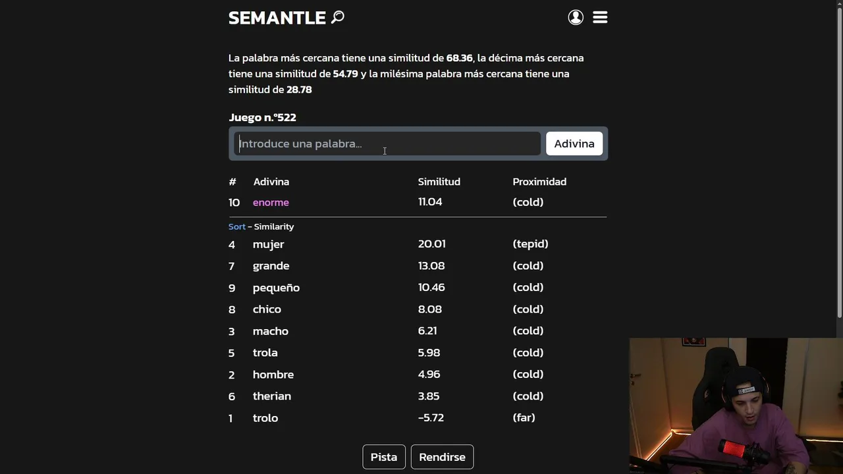
Task: Select the latest guess 'enorme'
Action: point(271,202)
